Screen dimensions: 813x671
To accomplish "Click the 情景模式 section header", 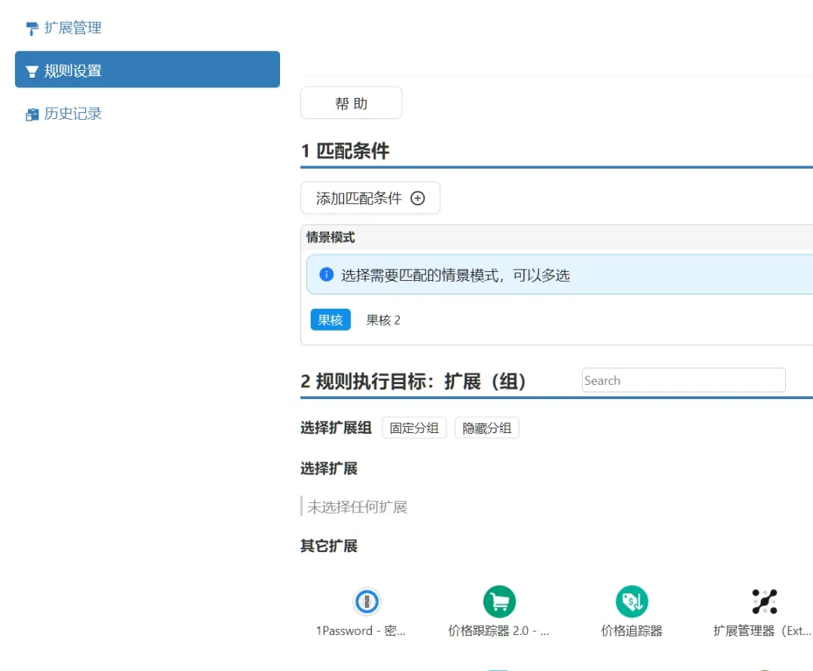I will tap(330, 237).
